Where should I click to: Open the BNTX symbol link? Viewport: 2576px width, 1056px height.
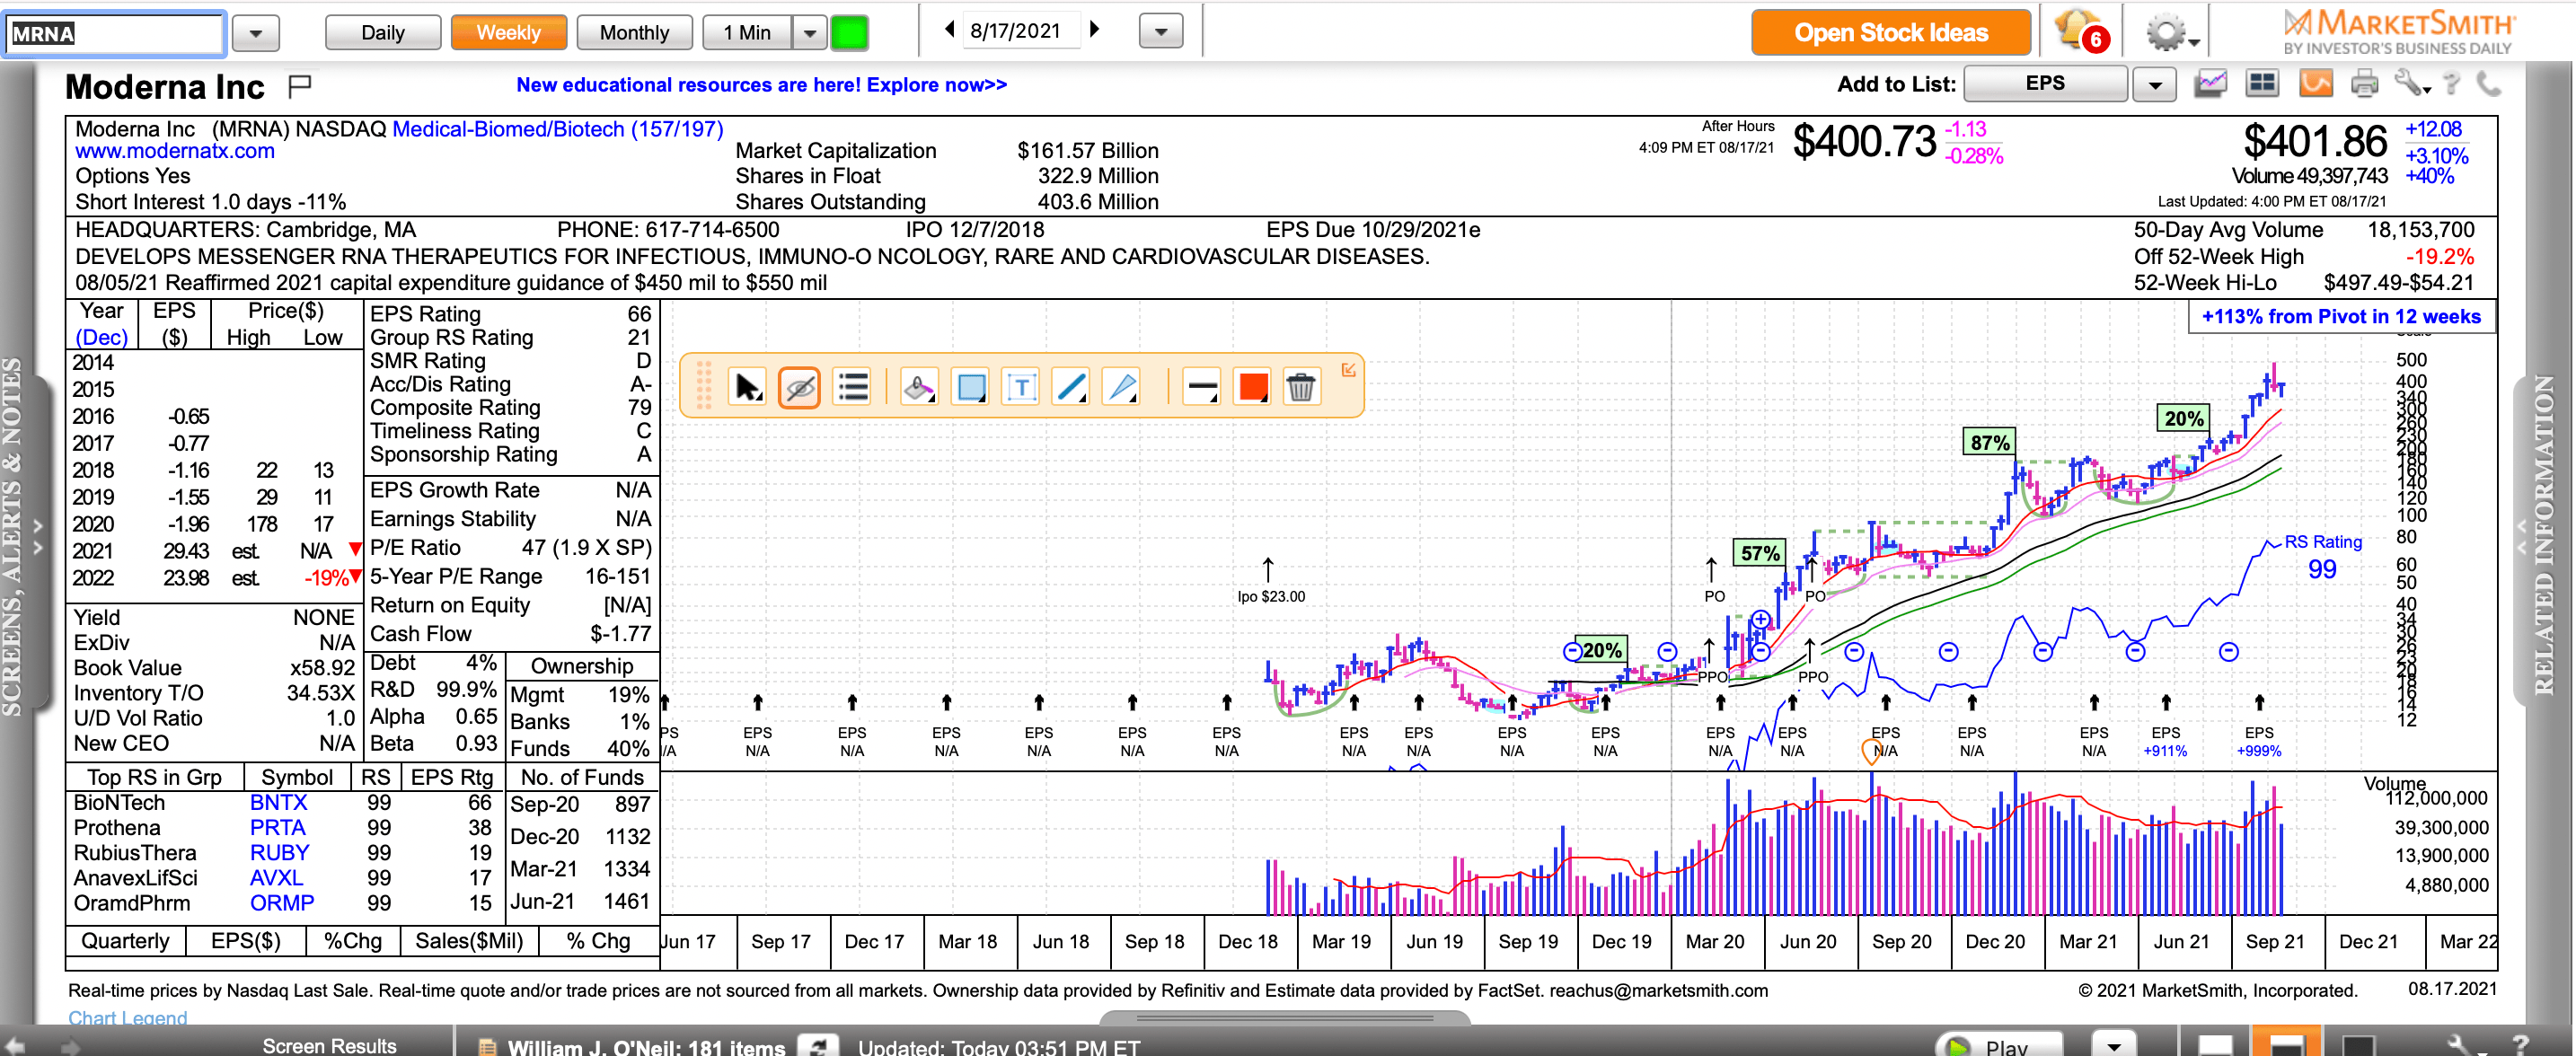(279, 803)
